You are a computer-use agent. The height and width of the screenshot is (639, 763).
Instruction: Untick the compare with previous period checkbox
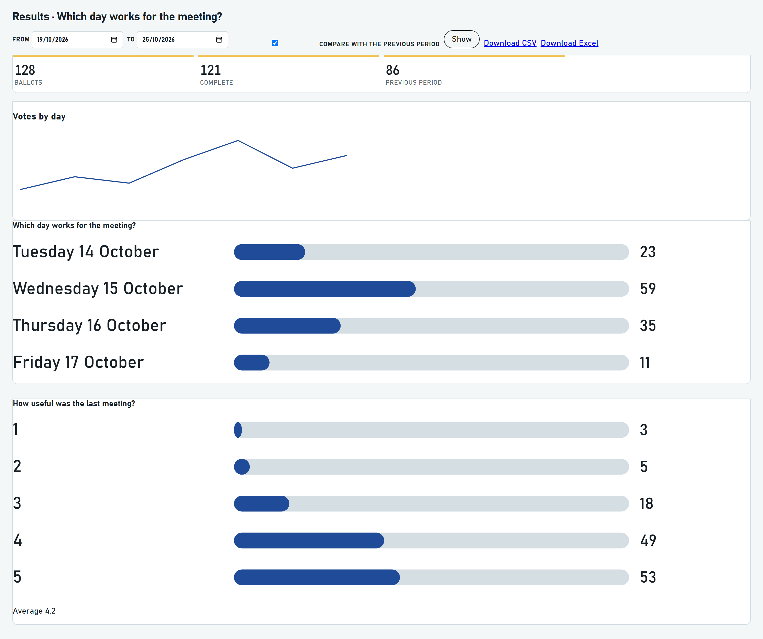coord(275,43)
